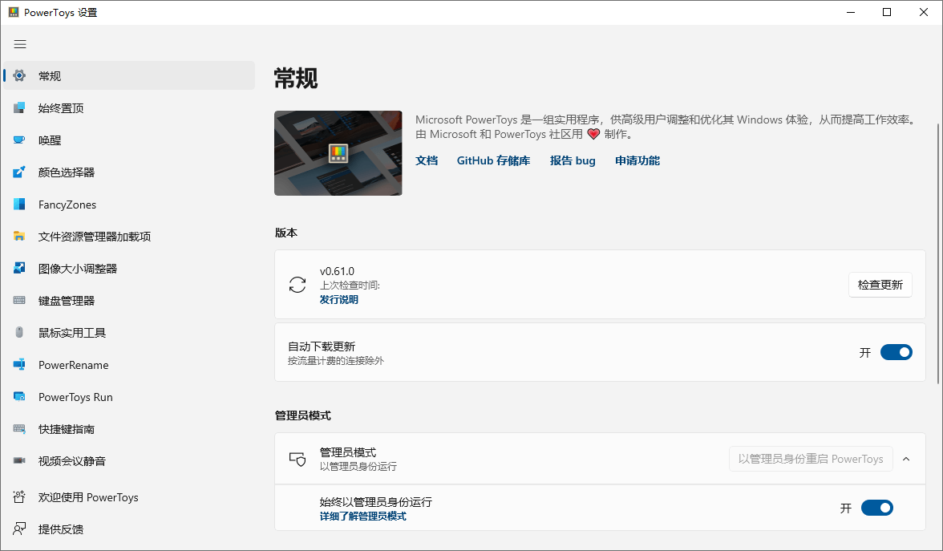
Task: Turn off 自动下载更新 toggle
Action: coord(896,352)
